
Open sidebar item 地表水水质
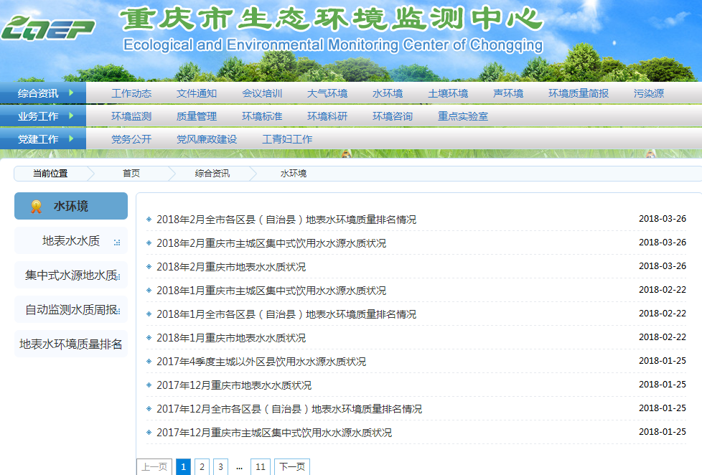pyautogui.click(x=71, y=240)
